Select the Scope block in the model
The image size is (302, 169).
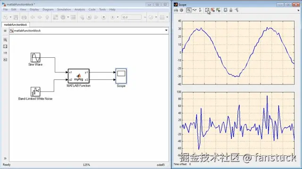click(x=121, y=76)
